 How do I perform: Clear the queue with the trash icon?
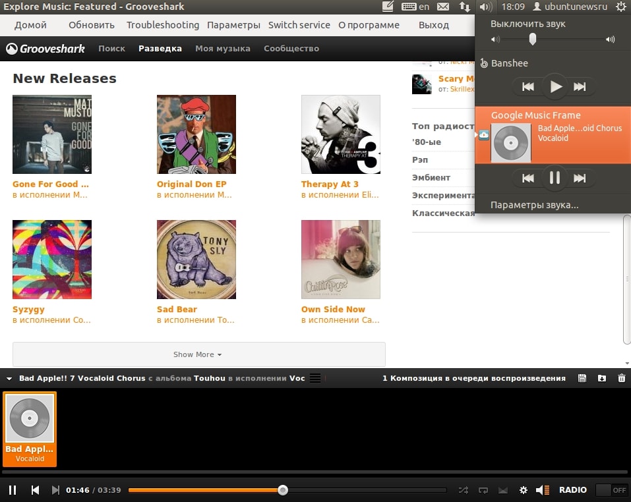pyautogui.click(x=621, y=378)
